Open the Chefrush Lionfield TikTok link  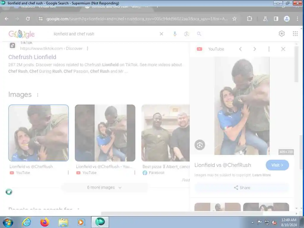32,57
